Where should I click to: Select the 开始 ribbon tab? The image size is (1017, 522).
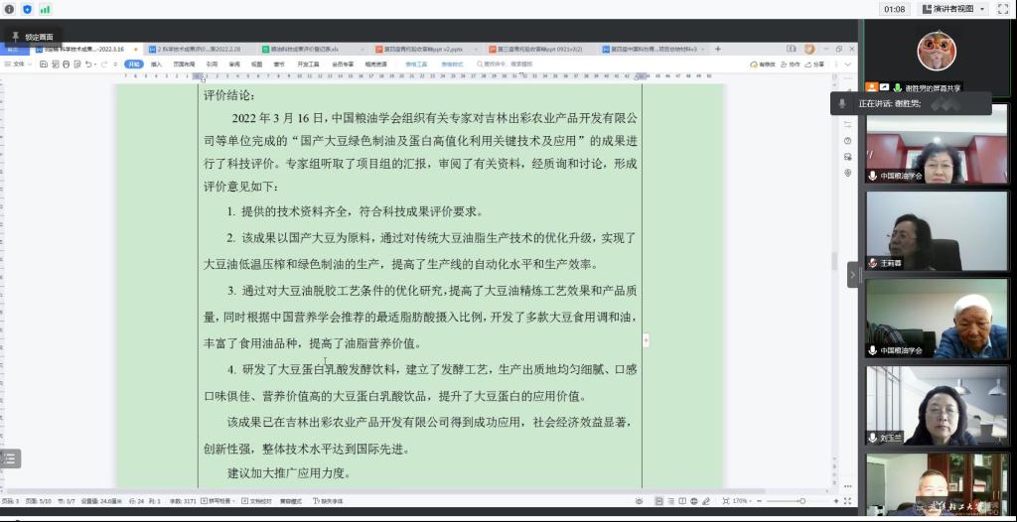(x=134, y=65)
